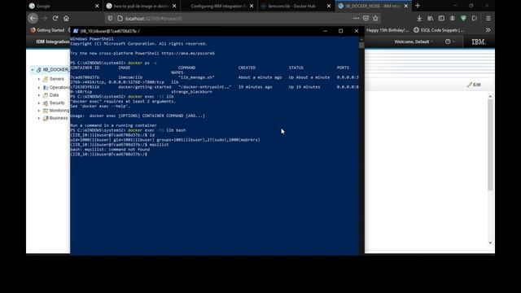
Task: Close the Docker Hub tab
Action: click(x=329, y=6)
